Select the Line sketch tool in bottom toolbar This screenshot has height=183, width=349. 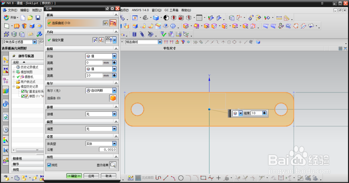(x=165, y=178)
